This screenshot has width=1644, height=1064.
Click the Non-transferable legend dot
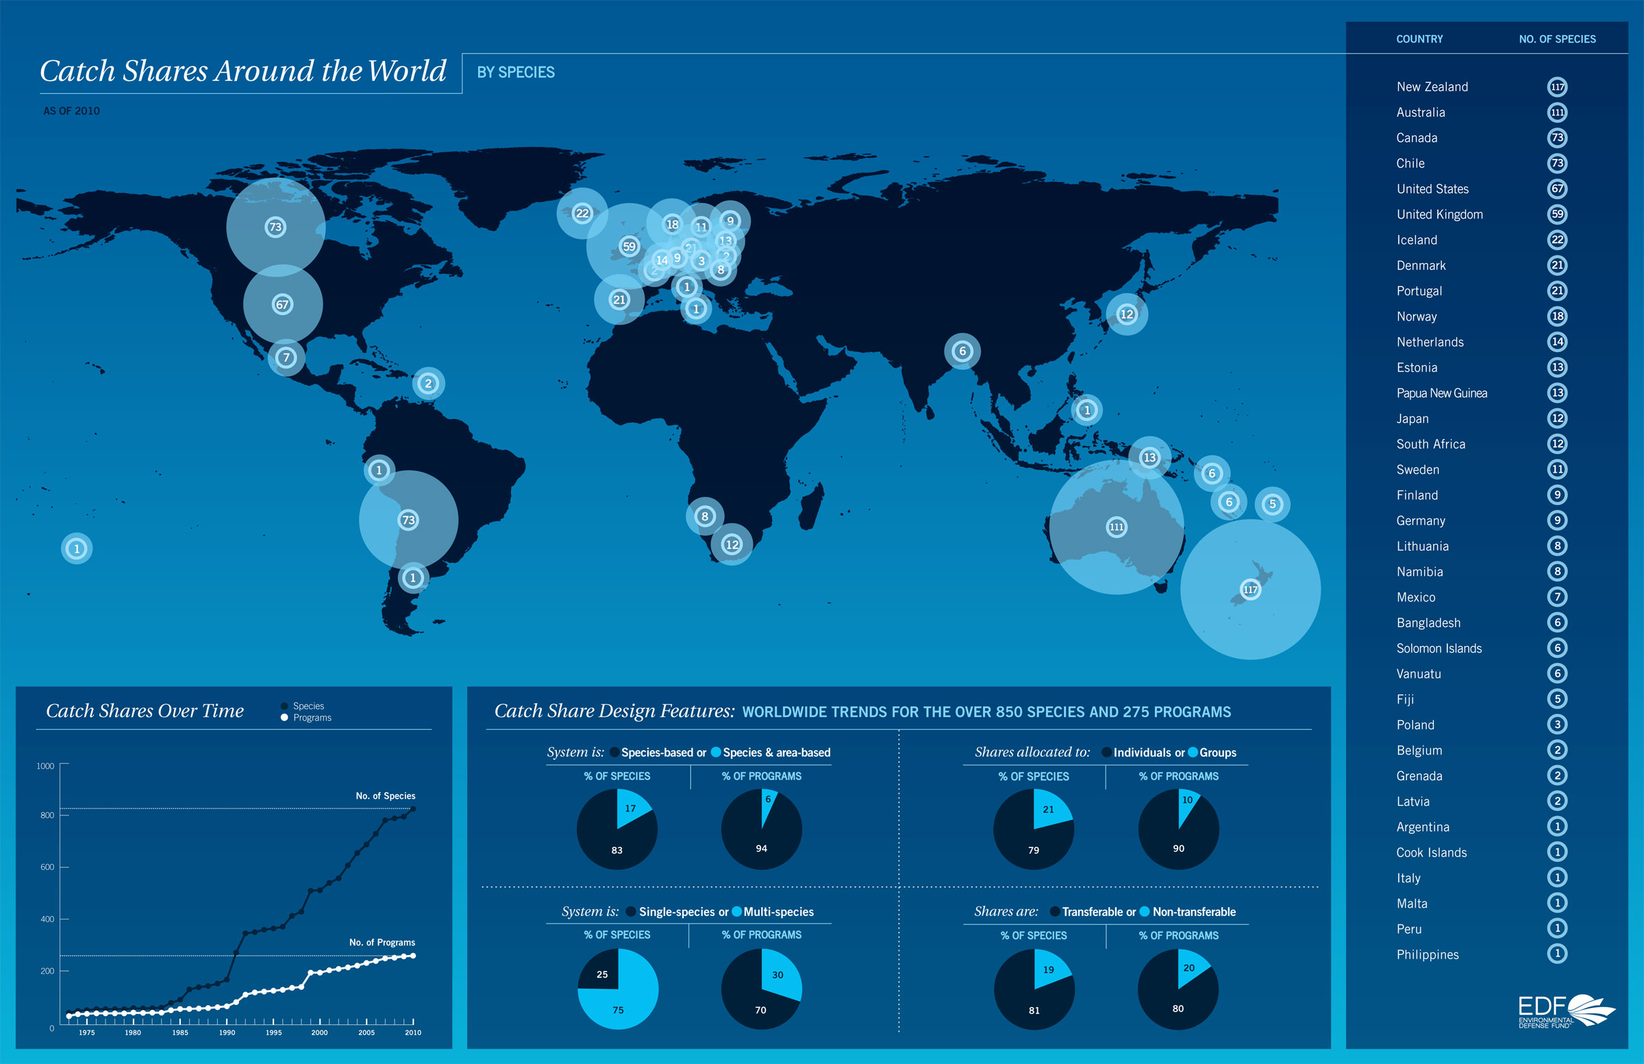tap(1145, 911)
